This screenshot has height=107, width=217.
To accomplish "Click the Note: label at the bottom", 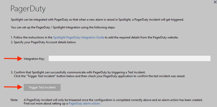I will pos(14,100).
